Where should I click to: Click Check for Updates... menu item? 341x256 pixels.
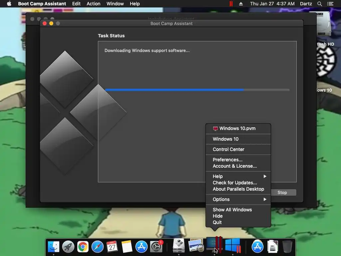click(x=238, y=183)
